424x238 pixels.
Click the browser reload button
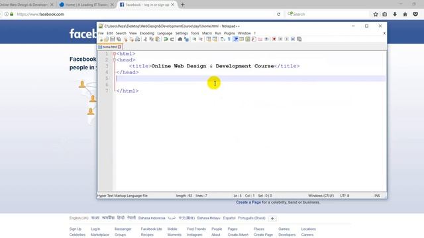click(x=278, y=15)
